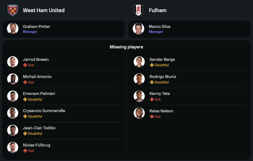253x161 pixels.
Task: Select the Jean-Clair Todibo name link
Action: pos(39,128)
